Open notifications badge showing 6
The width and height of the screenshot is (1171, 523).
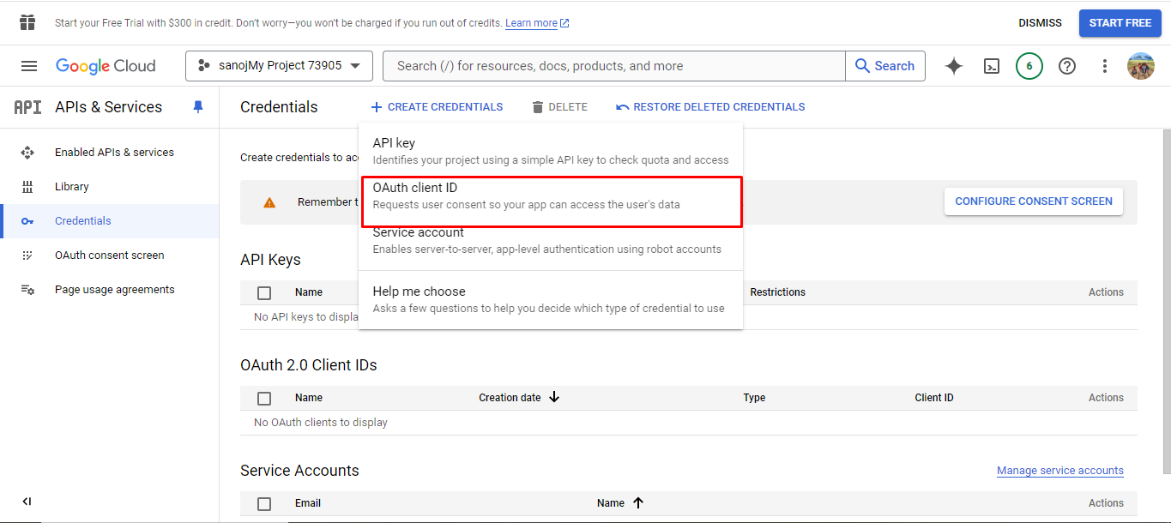click(x=1029, y=66)
